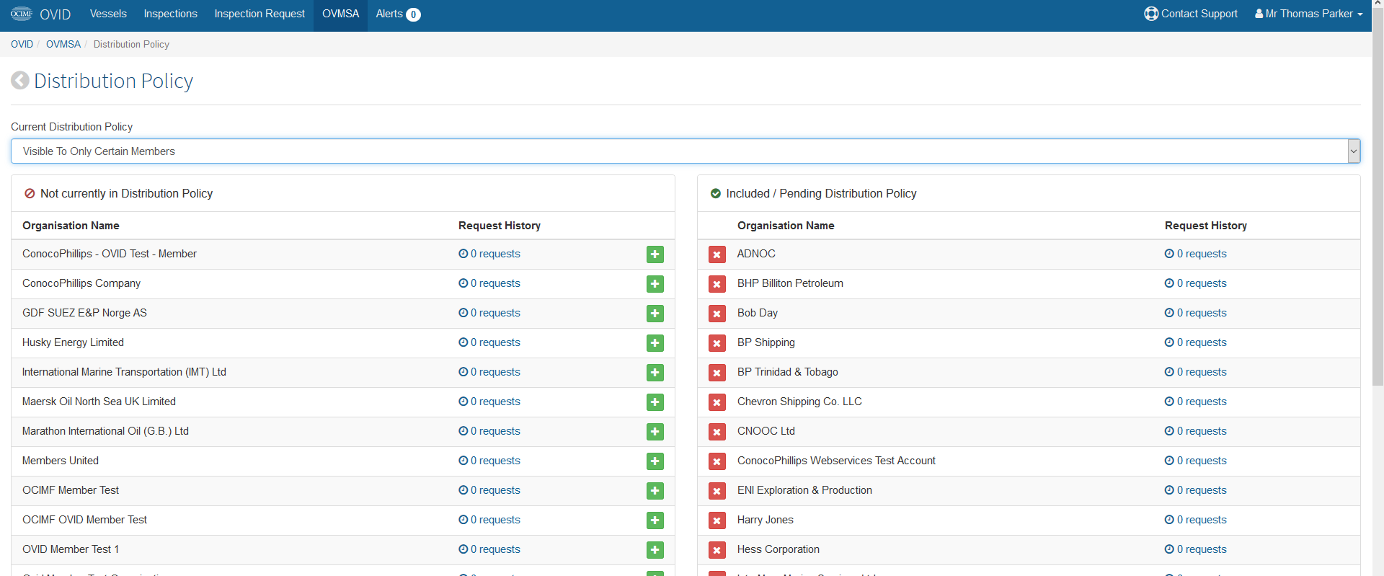View request history for OCIMF Member Test
Screen dimensions: 1384x576
click(x=489, y=490)
